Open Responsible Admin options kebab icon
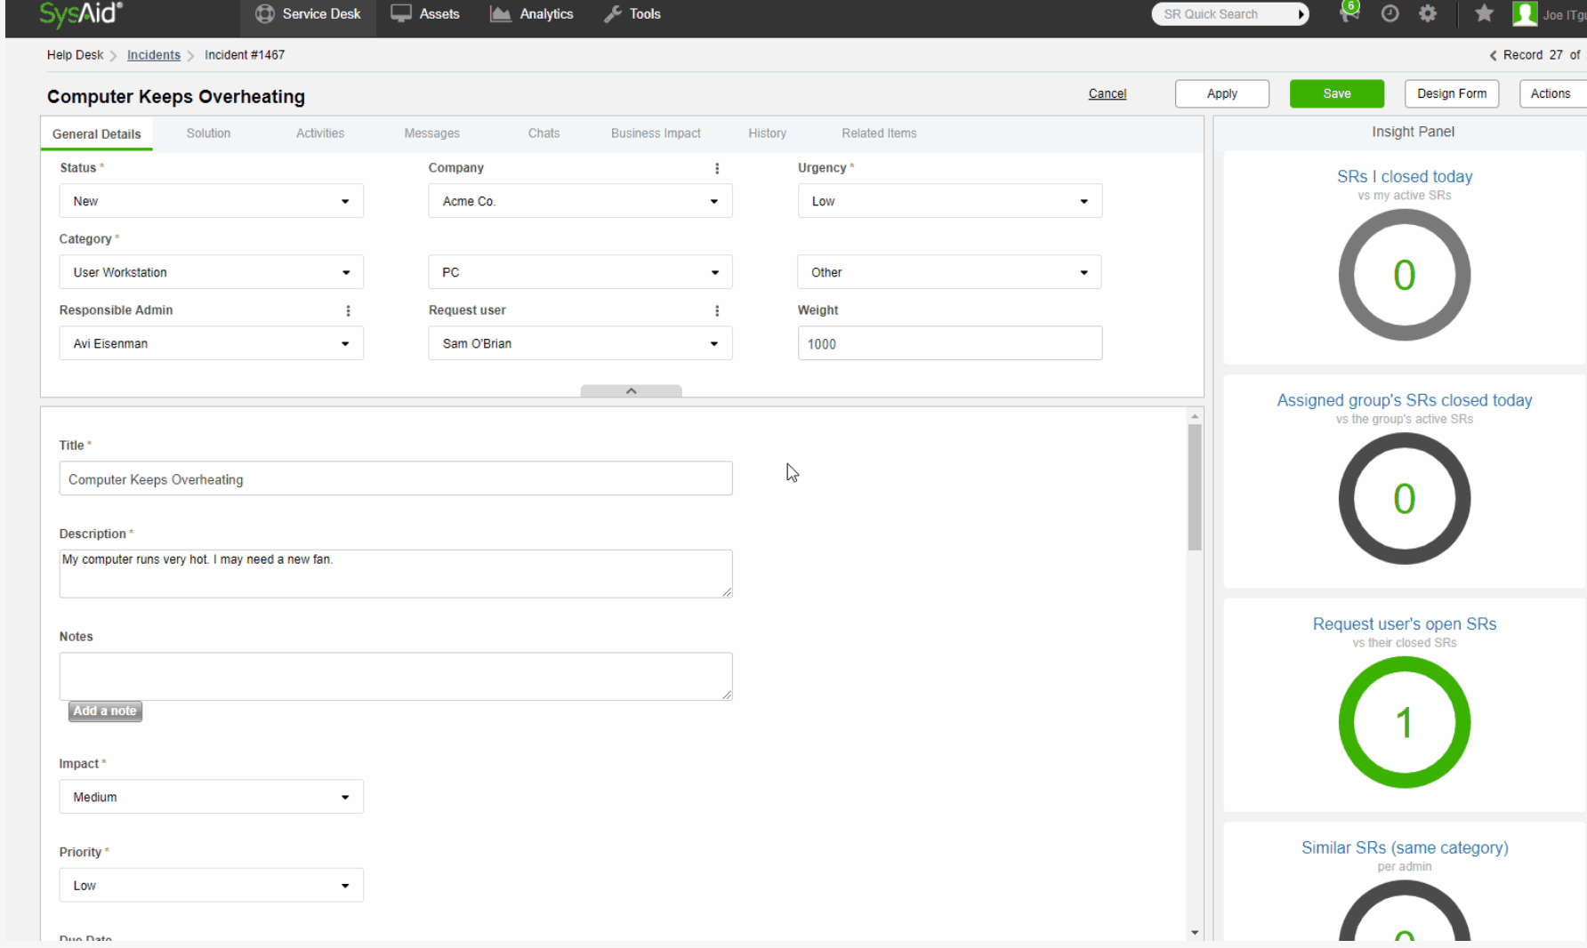1587x948 pixels. coord(348,310)
